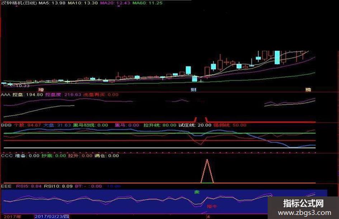This screenshot has height=219, width=339.
Task: Click the 拉升线: 80.00 label
Action: pyautogui.click(x=160, y=125)
